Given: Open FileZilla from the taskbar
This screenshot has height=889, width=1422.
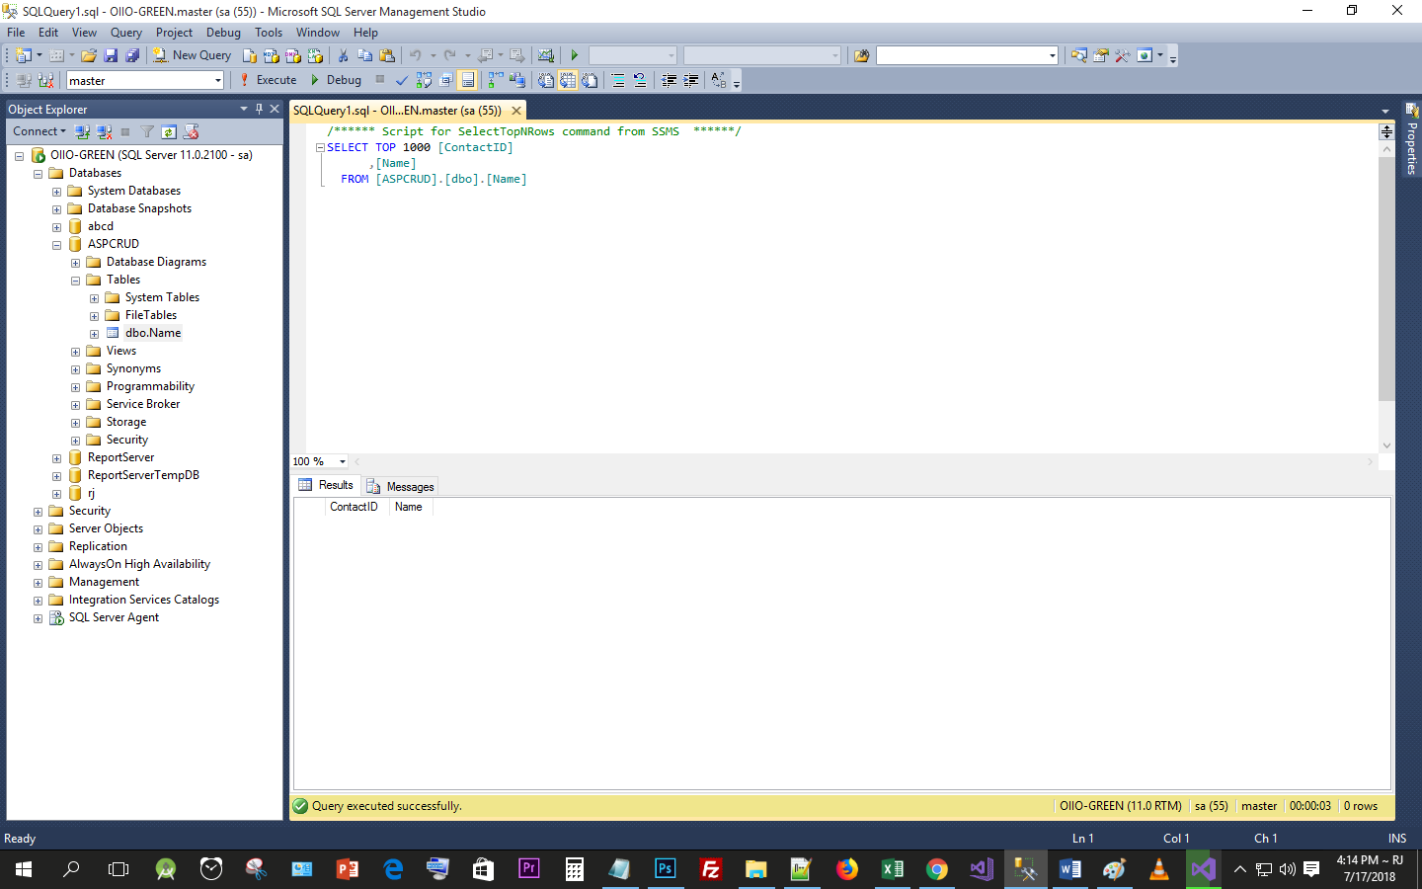Looking at the screenshot, I should click(710, 869).
